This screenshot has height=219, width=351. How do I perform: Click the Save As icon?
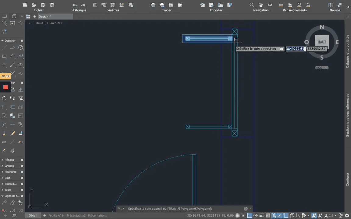pos(52,5)
